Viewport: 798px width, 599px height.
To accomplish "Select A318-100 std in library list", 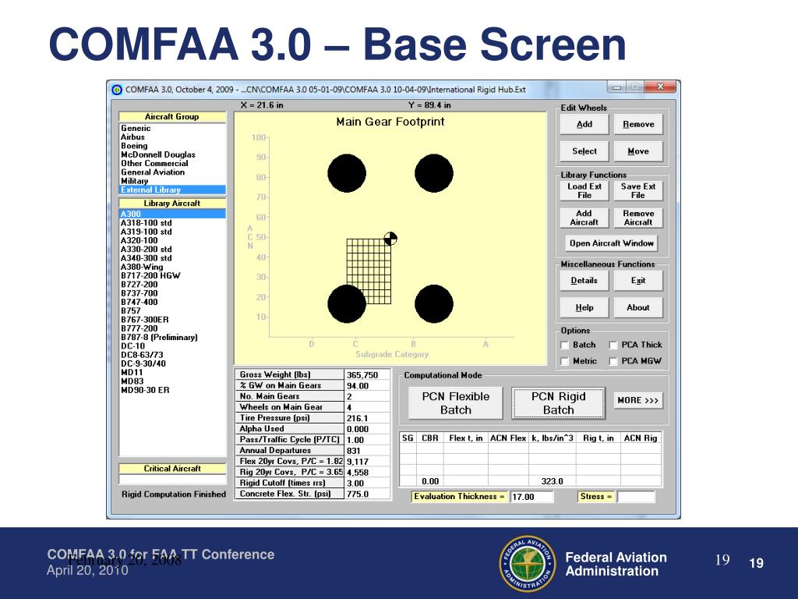I will click(x=172, y=223).
